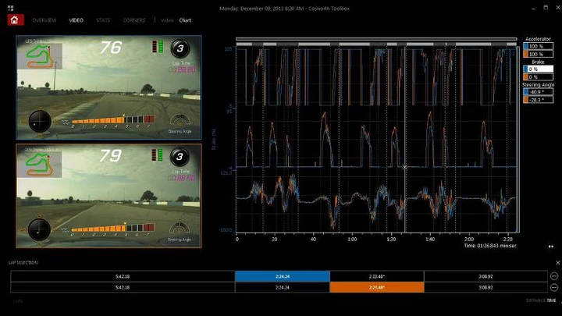The height and width of the screenshot is (316, 562).
Task: Open the app grid icon in title bar
Action: 10,8
